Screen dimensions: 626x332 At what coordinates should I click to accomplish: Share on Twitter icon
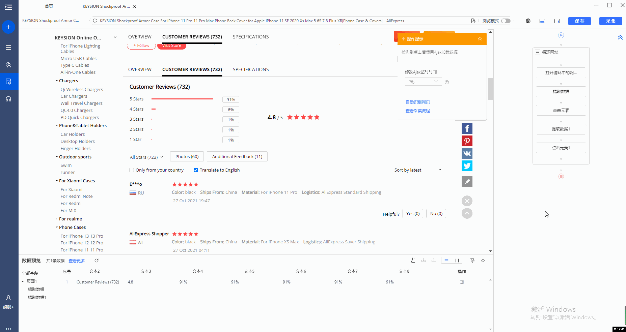[467, 166]
